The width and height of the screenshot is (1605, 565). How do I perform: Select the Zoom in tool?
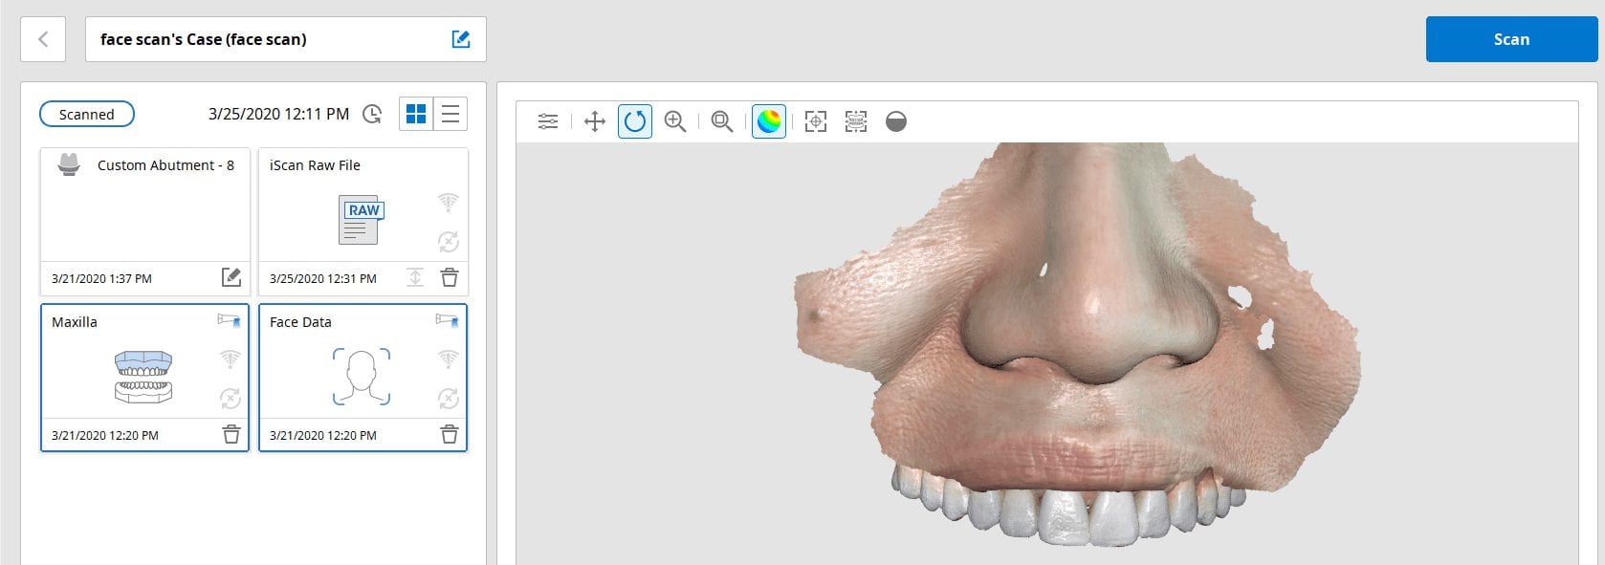pyautogui.click(x=675, y=121)
